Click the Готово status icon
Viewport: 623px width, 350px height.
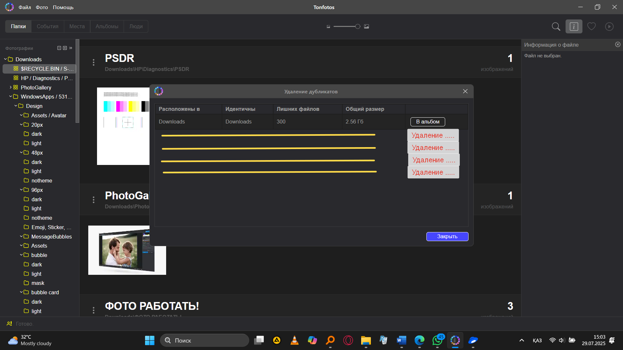click(x=9, y=323)
